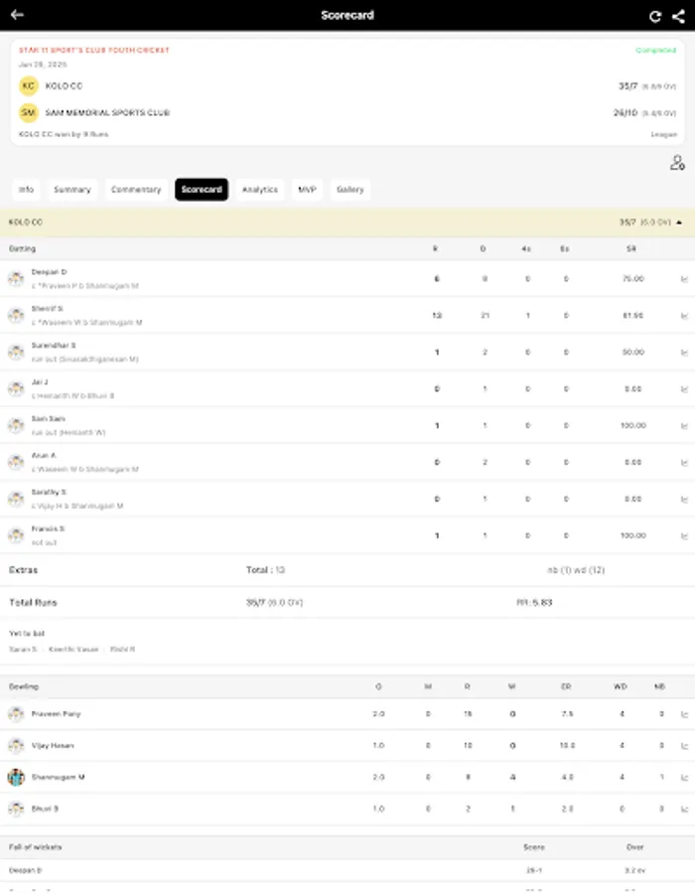This screenshot has width=695, height=894.
Task: Open the SAM Memorial Sports Club avatar
Action: pyautogui.click(x=29, y=112)
